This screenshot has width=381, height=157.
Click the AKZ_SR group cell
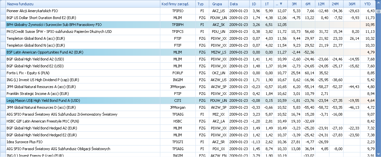click(218, 142)
